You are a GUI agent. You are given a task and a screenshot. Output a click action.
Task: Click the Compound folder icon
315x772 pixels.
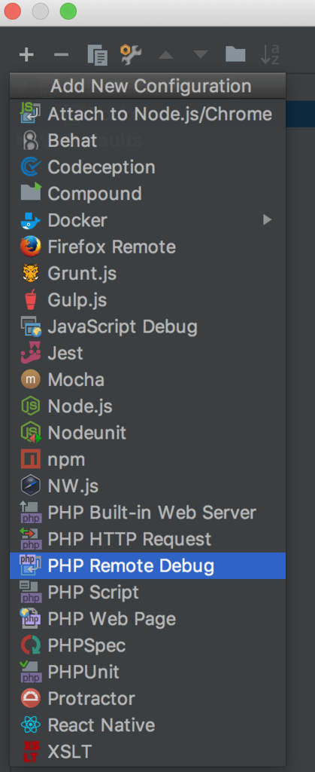coord(30,192)
